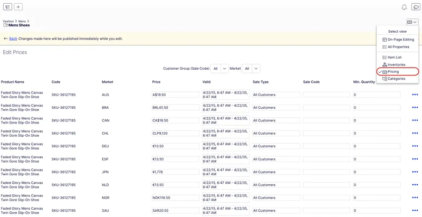Screen dimensions: 422x217
Task: Click the AUS row Min. Quantity field
Action: pos(377,95)
